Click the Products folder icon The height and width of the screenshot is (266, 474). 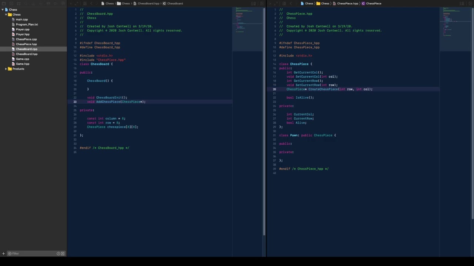tap(10, 69)
